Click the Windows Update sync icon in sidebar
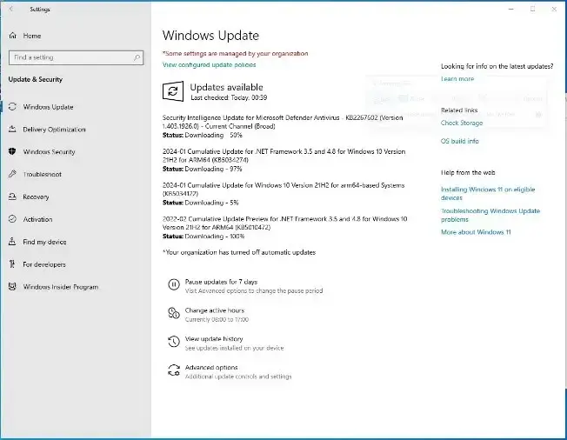This screenshot has width=567, height=440. coord(12,107)
